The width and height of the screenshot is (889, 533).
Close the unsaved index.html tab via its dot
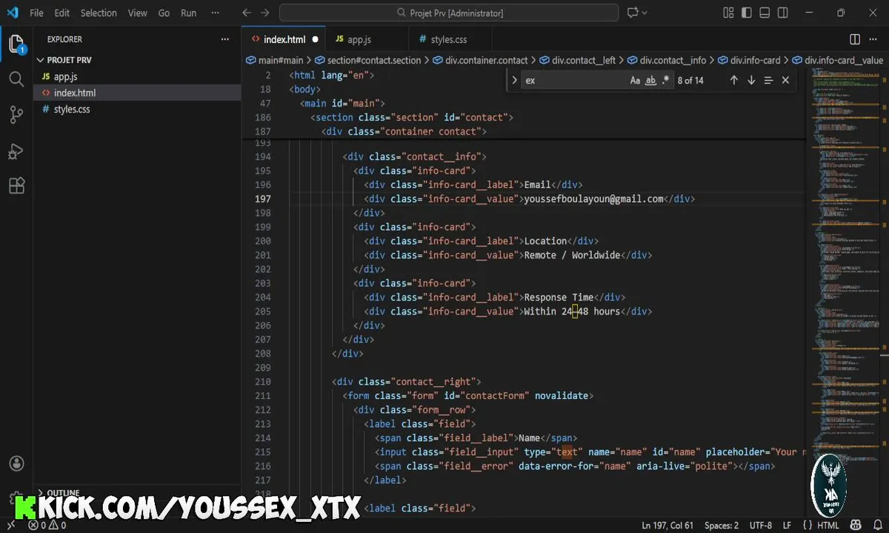click(x=315, y=39)
